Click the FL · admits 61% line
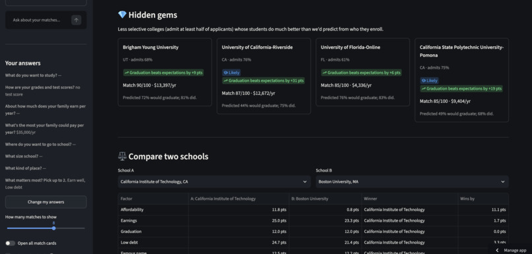The width and height of the screenshot is (532, 254). (335, 59)
